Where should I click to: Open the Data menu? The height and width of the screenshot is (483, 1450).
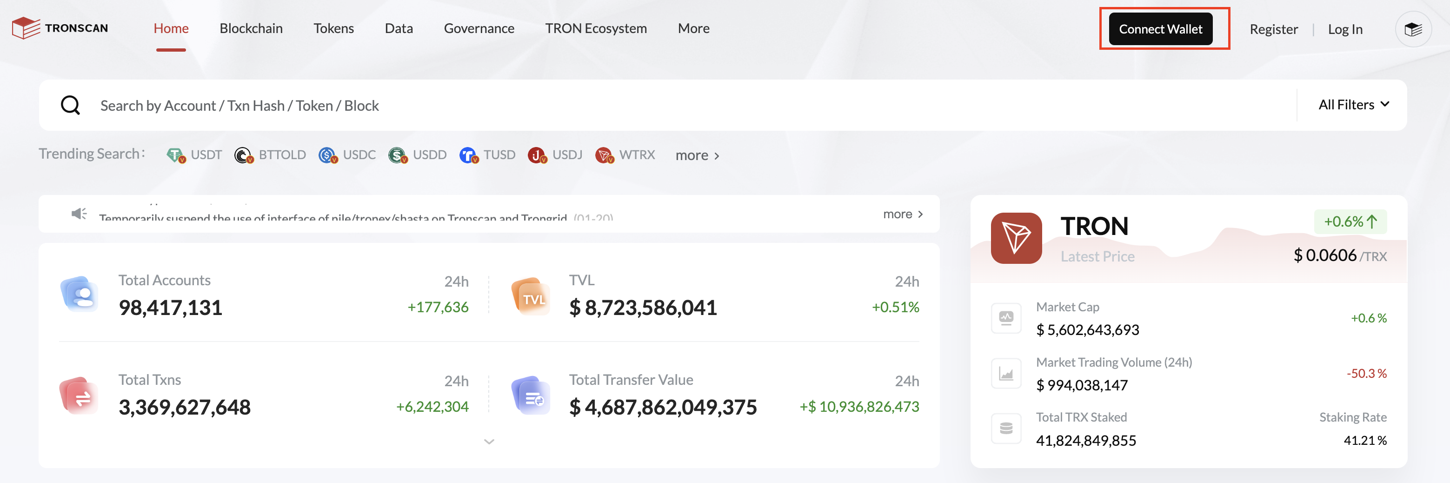click(x=399, y=28)
